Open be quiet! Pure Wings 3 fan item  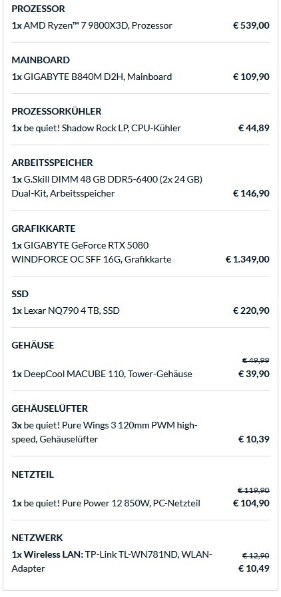[x=105, y=432]
